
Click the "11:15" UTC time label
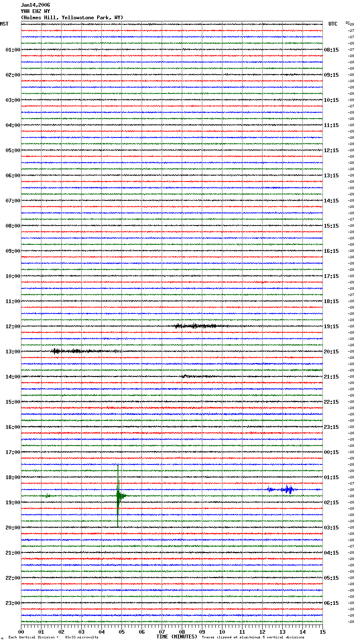pyautogui.click(x=331, y=125)
